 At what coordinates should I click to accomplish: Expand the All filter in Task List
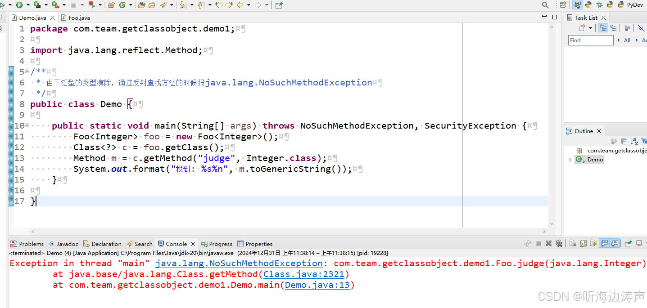coord(619,40)
